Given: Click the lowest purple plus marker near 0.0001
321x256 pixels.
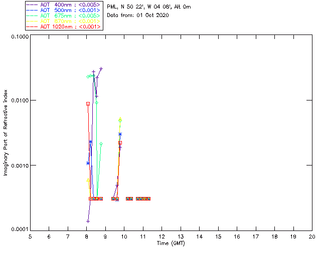Looking at the screenshot, I should point(88,221).
